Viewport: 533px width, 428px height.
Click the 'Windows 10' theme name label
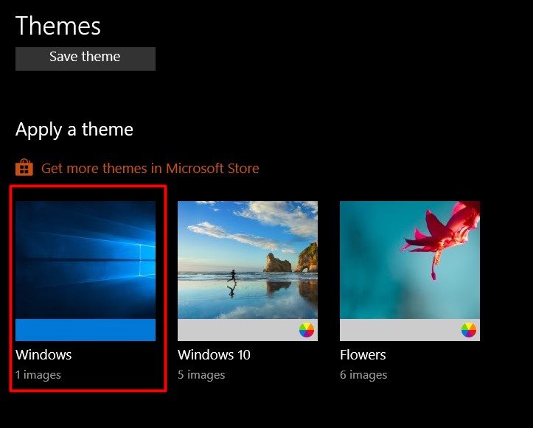click(214, 354)
